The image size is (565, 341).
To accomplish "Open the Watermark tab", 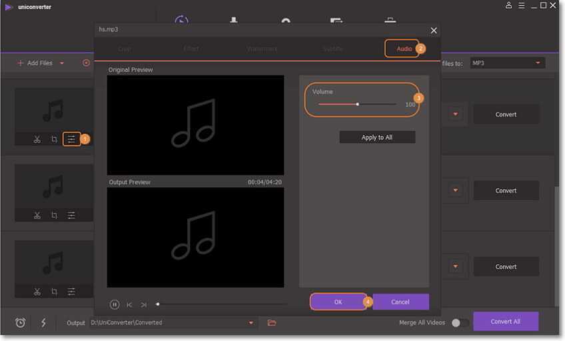I will [261, 49].
